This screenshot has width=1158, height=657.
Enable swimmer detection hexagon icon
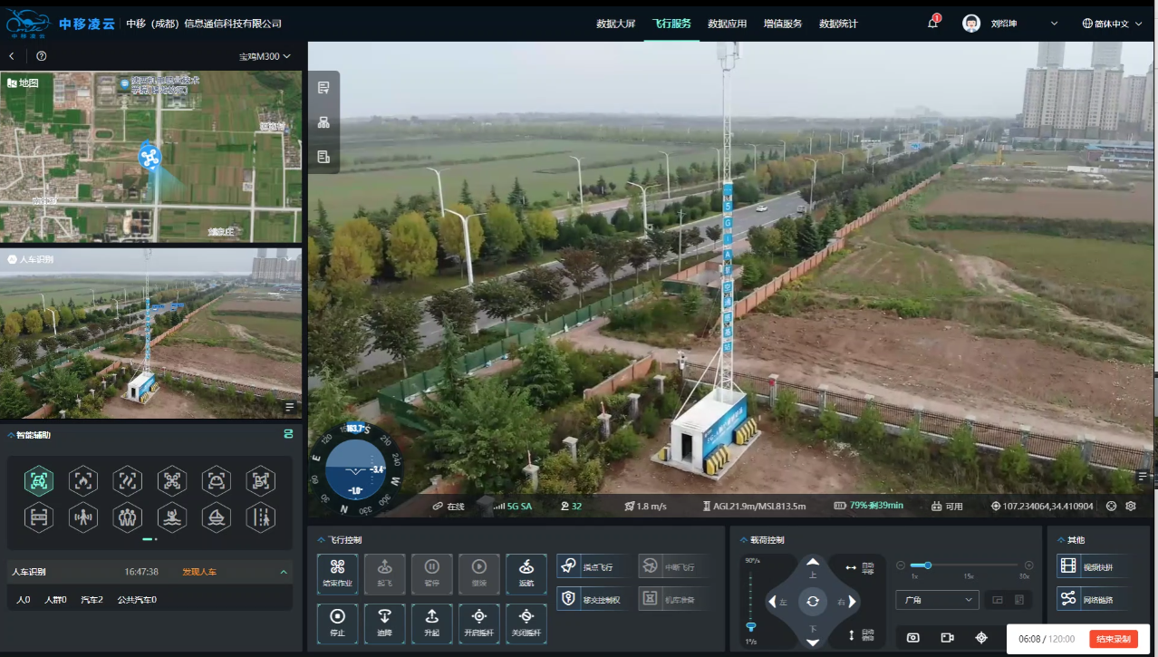[172, 517]
